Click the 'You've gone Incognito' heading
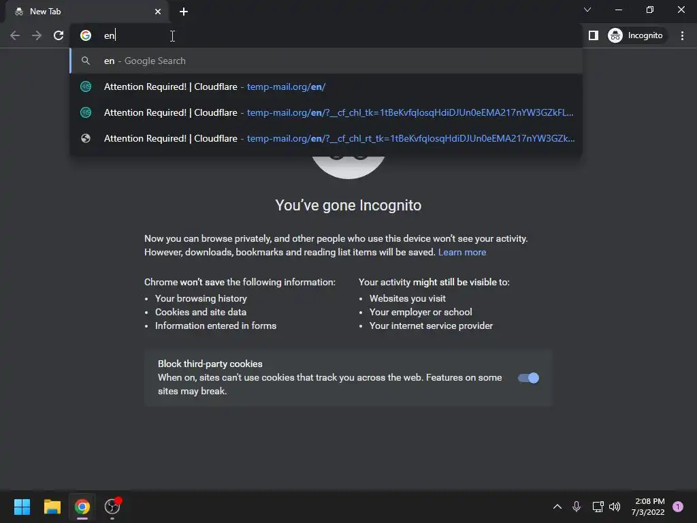Image resolution: width=697 pixels, height=523 pixels. point(348,206)
